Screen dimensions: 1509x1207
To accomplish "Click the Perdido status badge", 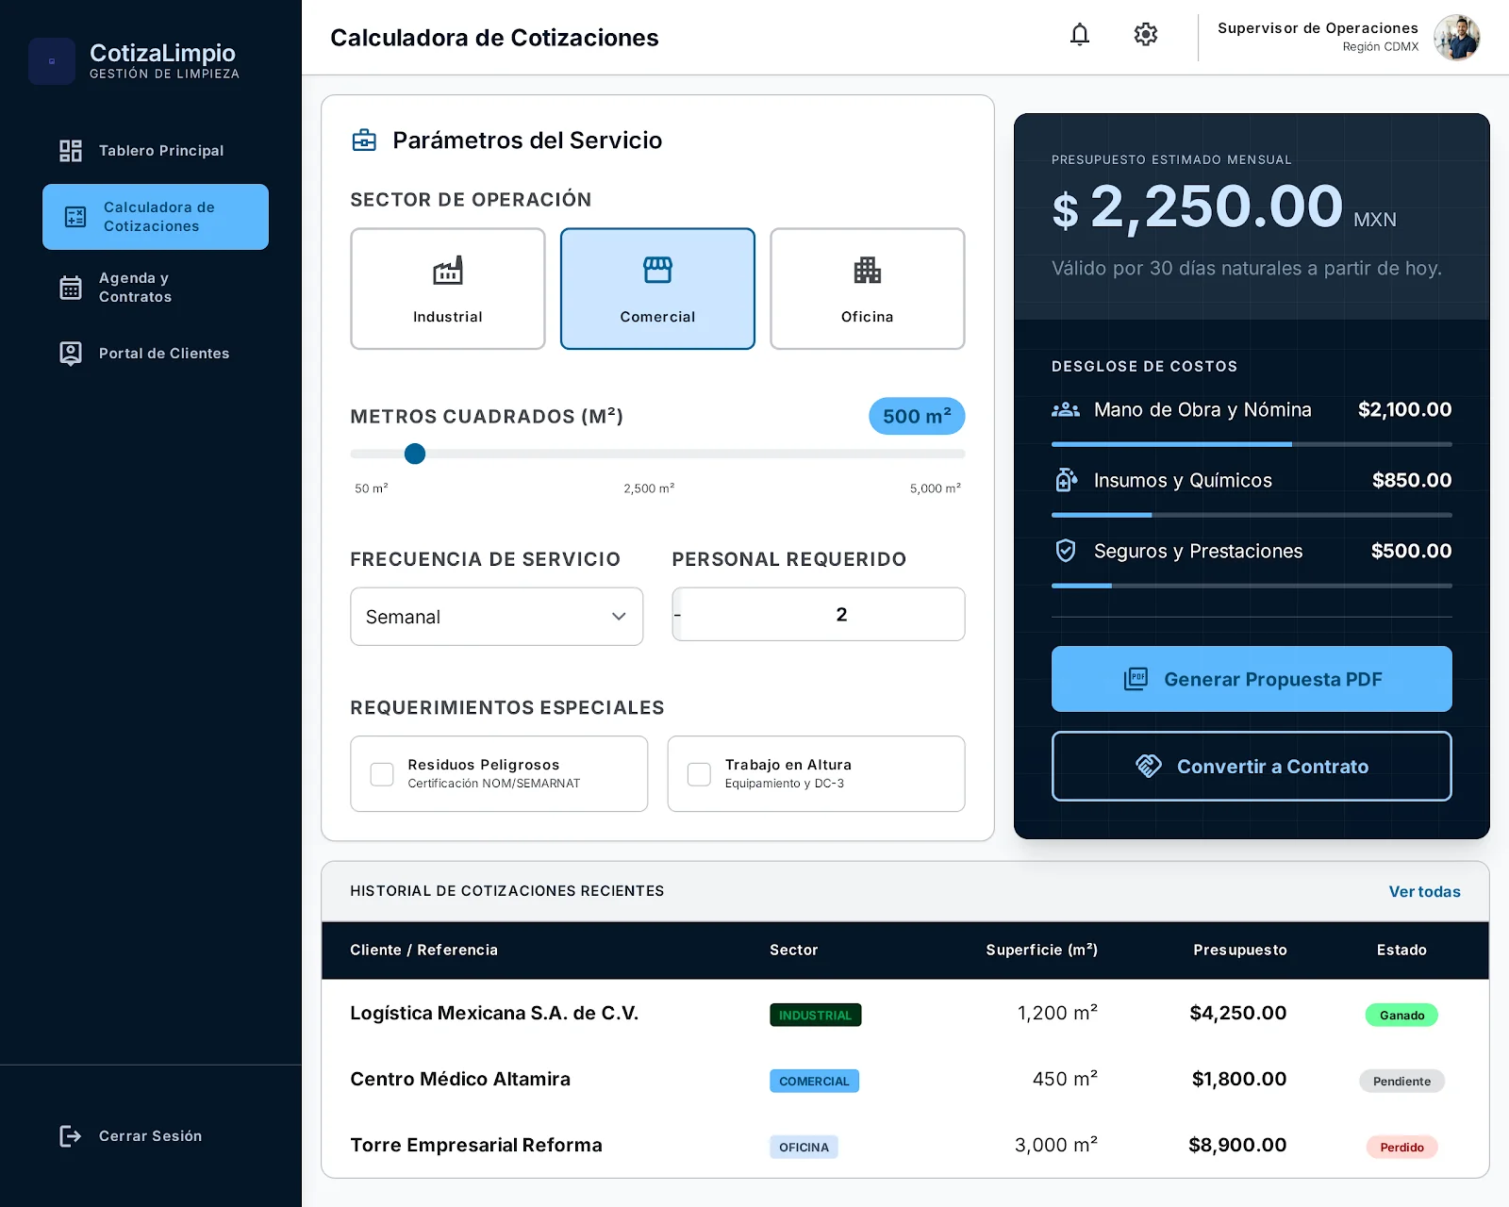I will click(x=1401, y=1147).
